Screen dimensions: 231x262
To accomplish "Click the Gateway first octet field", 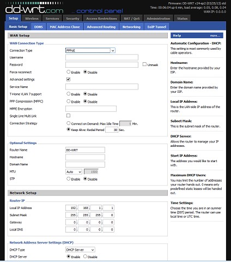I will pyautogui.click(x=71, y=222).
